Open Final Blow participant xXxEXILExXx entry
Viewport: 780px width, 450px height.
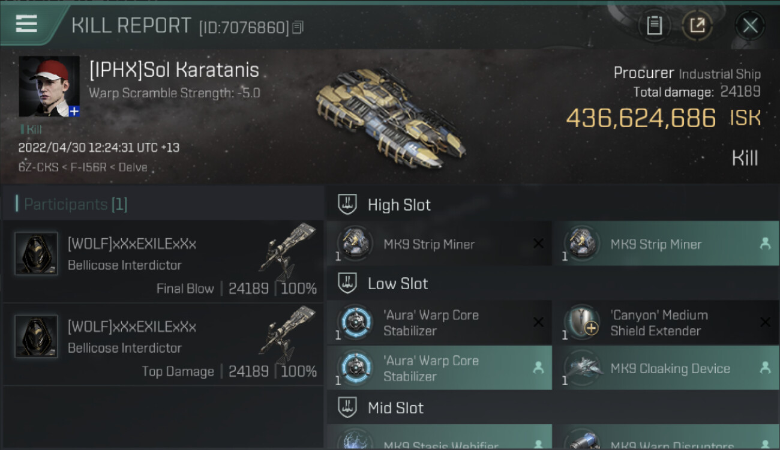(x=163, y=262)
